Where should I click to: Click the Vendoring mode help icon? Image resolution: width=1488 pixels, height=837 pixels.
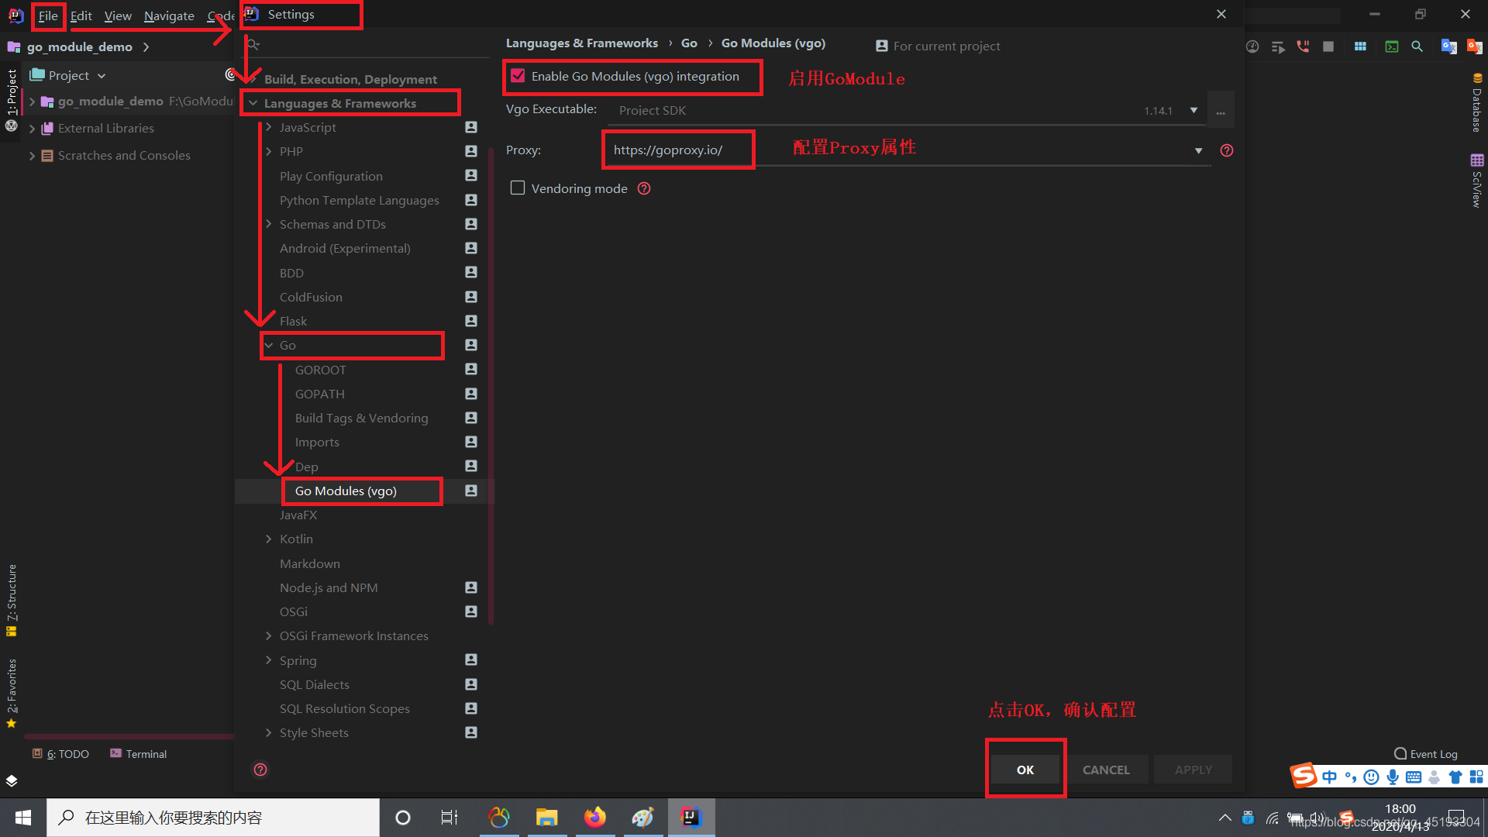644,188
